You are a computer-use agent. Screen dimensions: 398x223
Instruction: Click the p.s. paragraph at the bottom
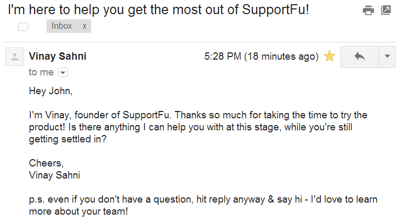(203, 205)
